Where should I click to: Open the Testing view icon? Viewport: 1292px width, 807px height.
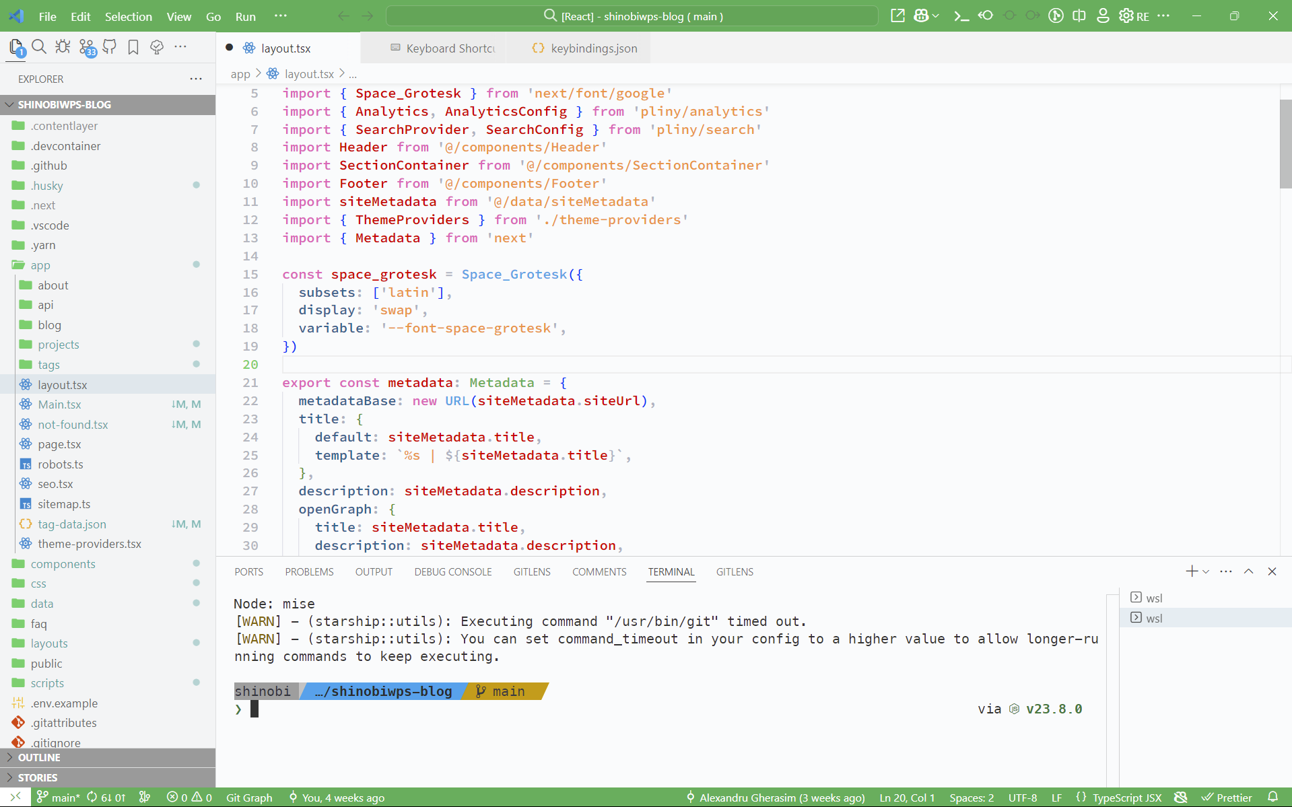pyautogui.click(x=156, y=47)
